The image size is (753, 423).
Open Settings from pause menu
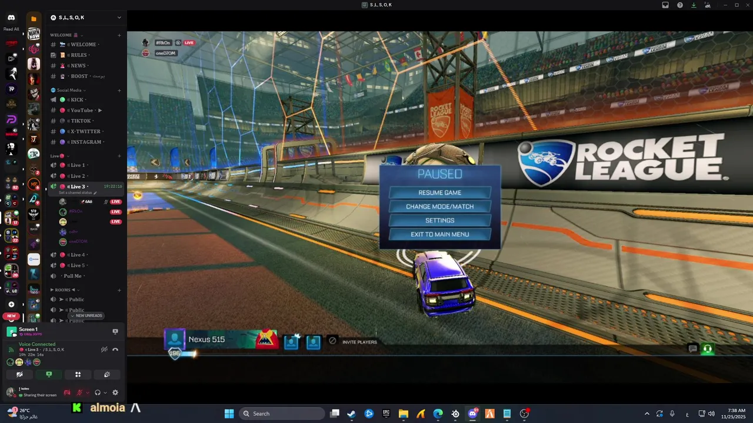click(x=440, y=220)
